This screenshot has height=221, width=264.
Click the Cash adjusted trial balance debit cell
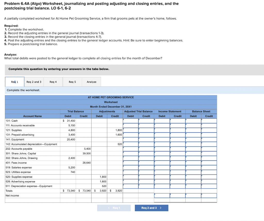click(130, 121)
